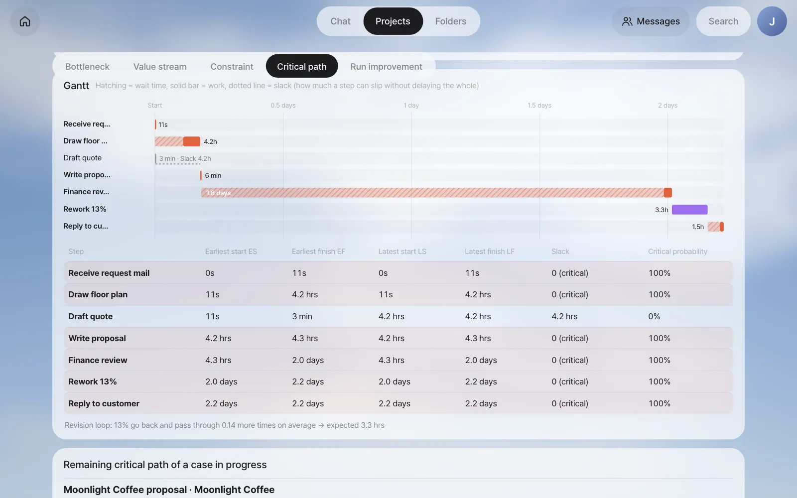Screen dimensions: 797x498
Task: Open Messages panel
Action: pyautogui.click(x=651, y=21)
